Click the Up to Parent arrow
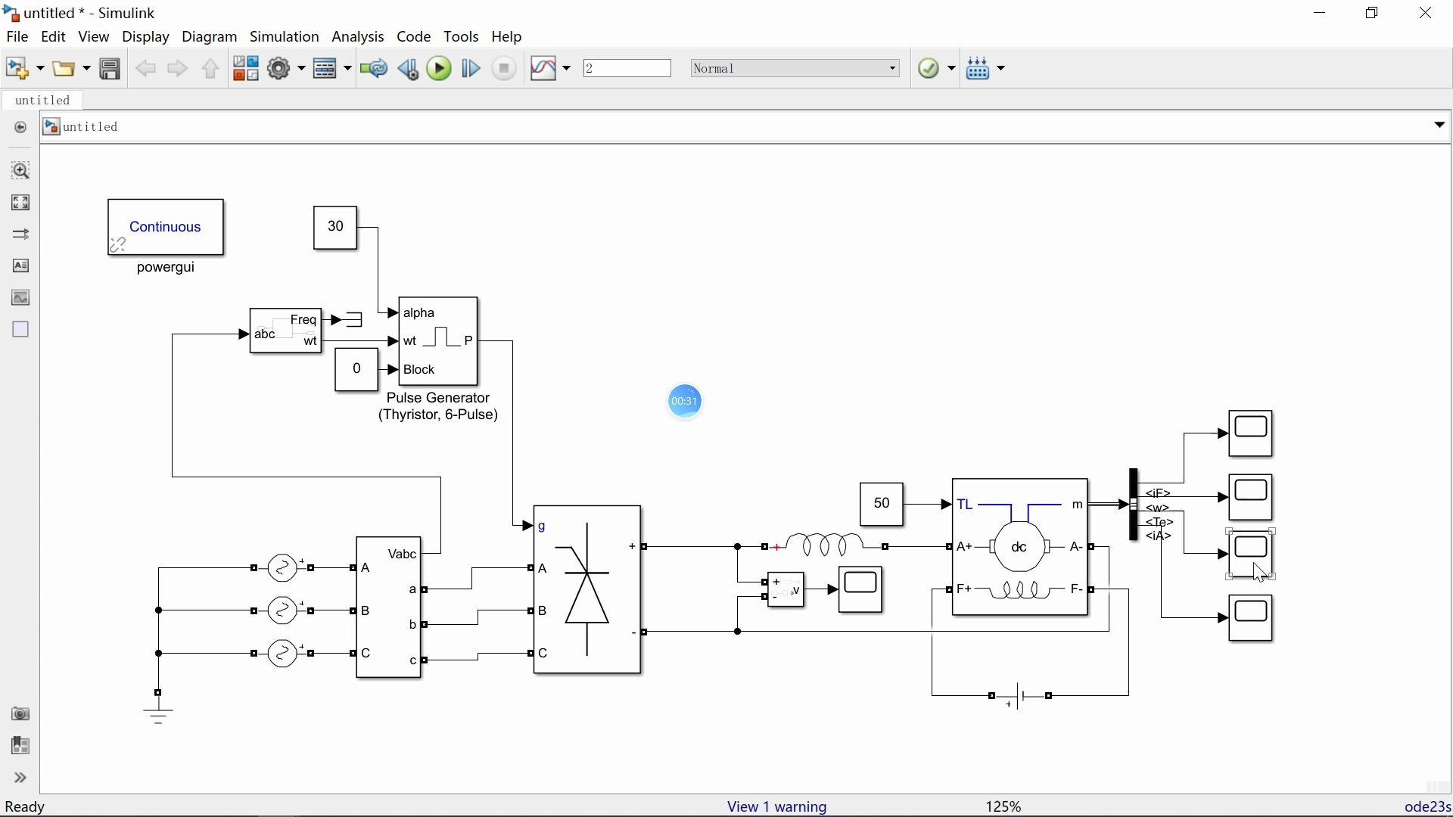The image size is (1453, 817). 210,69
